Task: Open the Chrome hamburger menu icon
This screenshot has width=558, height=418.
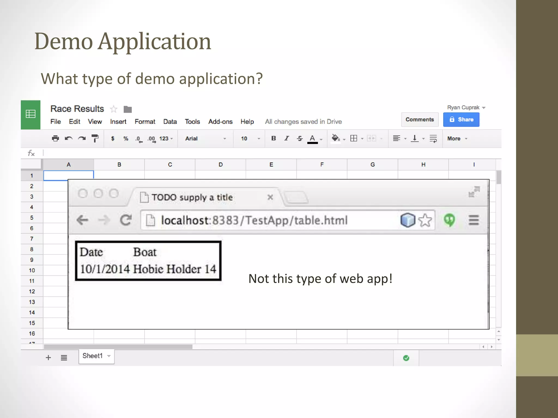Action: 474,220
